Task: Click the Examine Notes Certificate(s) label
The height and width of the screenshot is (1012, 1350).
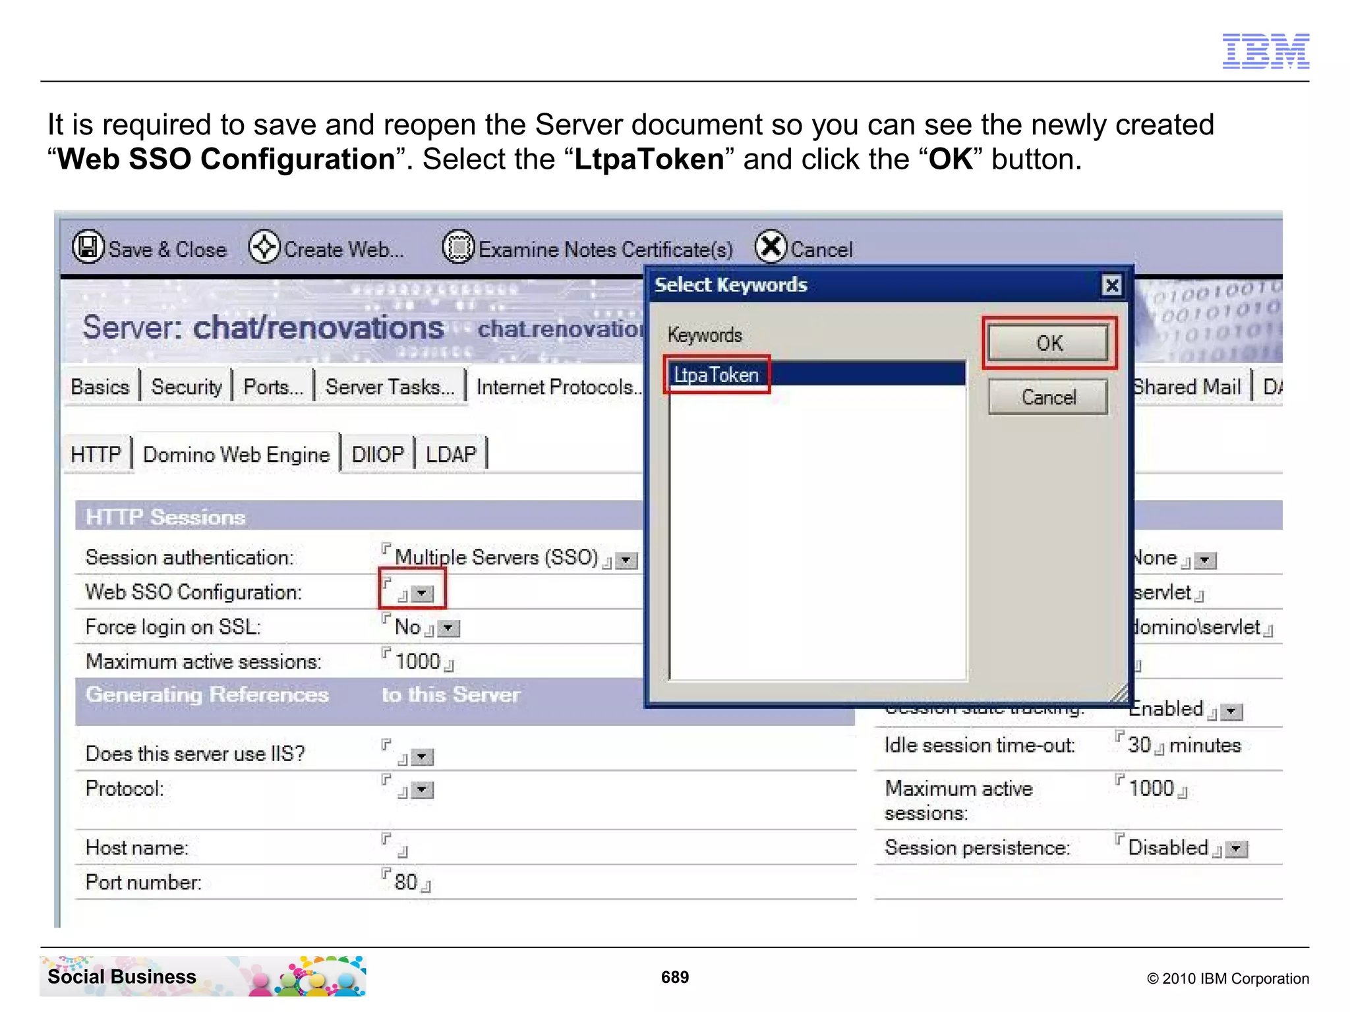Action: point(605,250)
